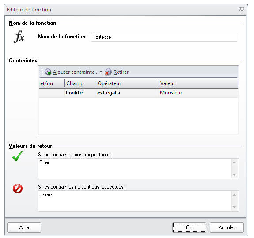Click into the Chère return value box

pos(134,201)
